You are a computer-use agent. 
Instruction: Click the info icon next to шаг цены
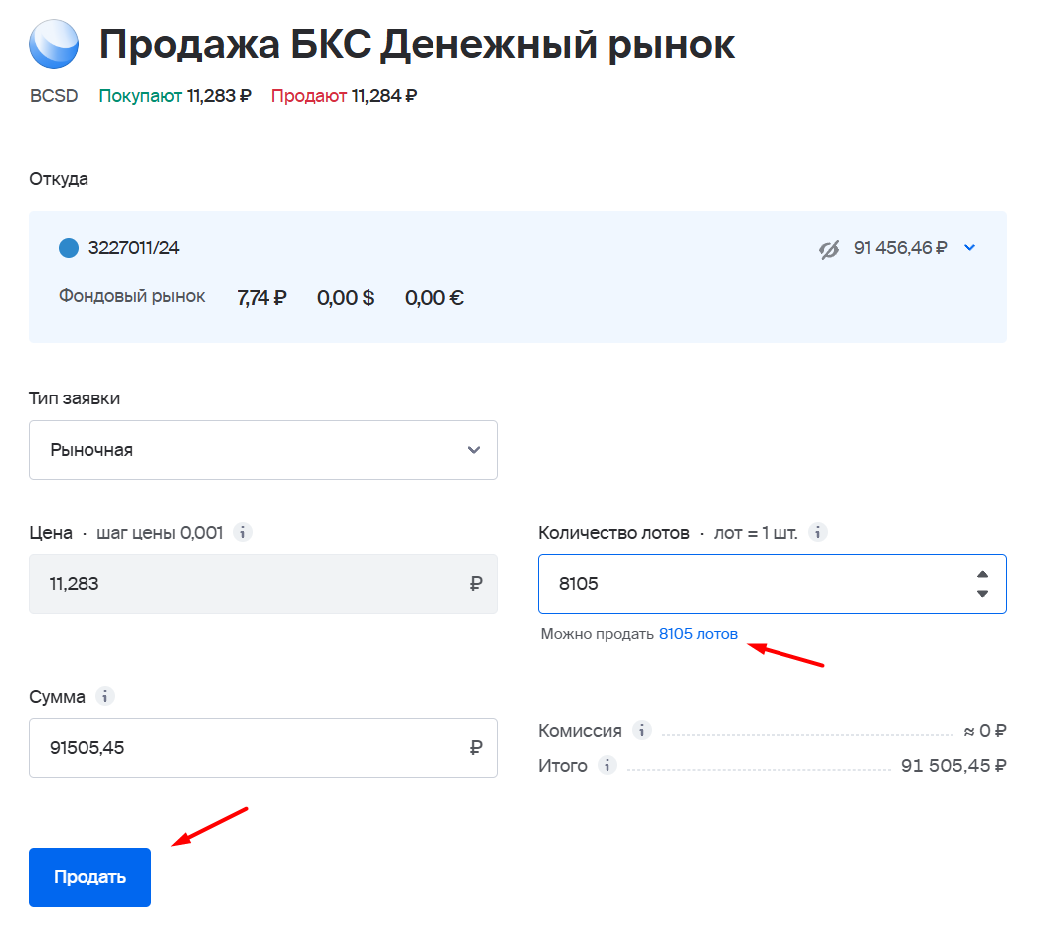[242, 533]
